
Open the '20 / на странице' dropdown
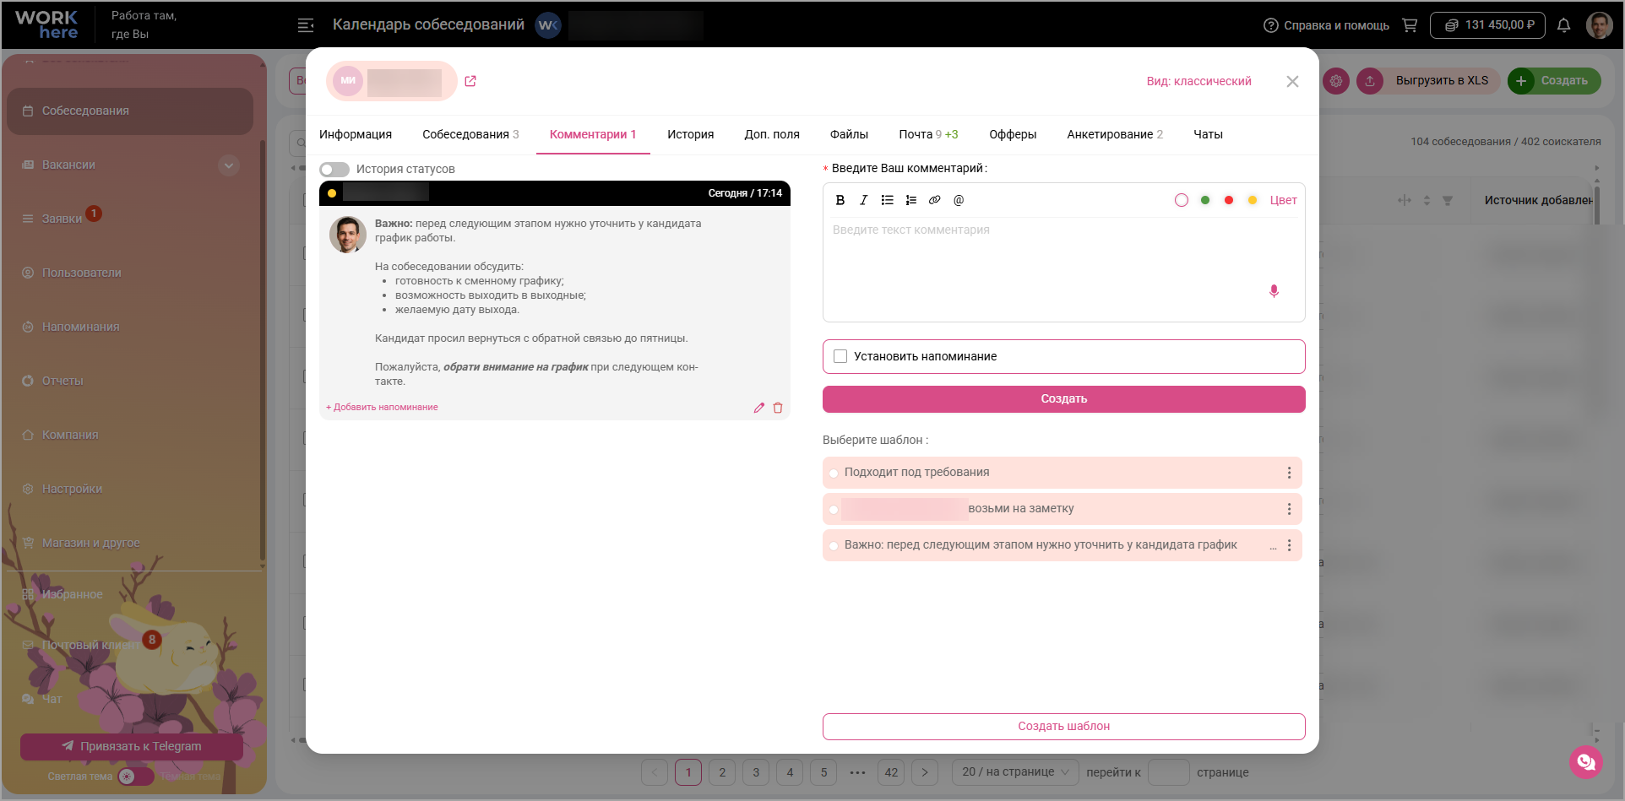click(1015, 772)
